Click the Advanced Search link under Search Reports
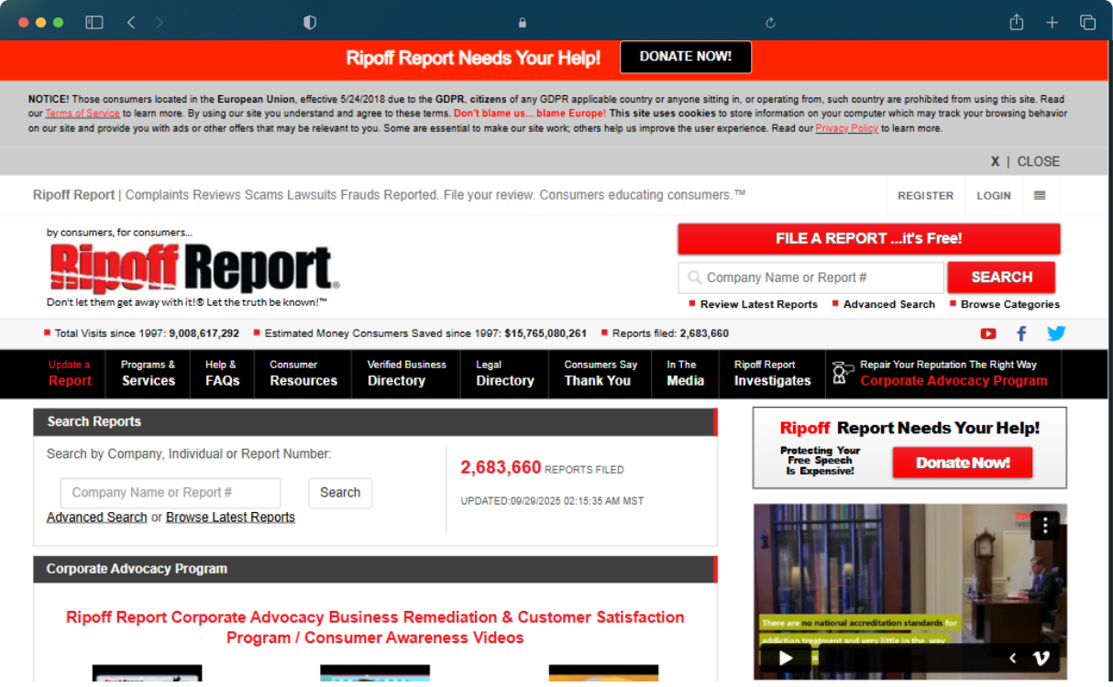The width and height of the screenshot is (1113, 687). pos(97,517)
